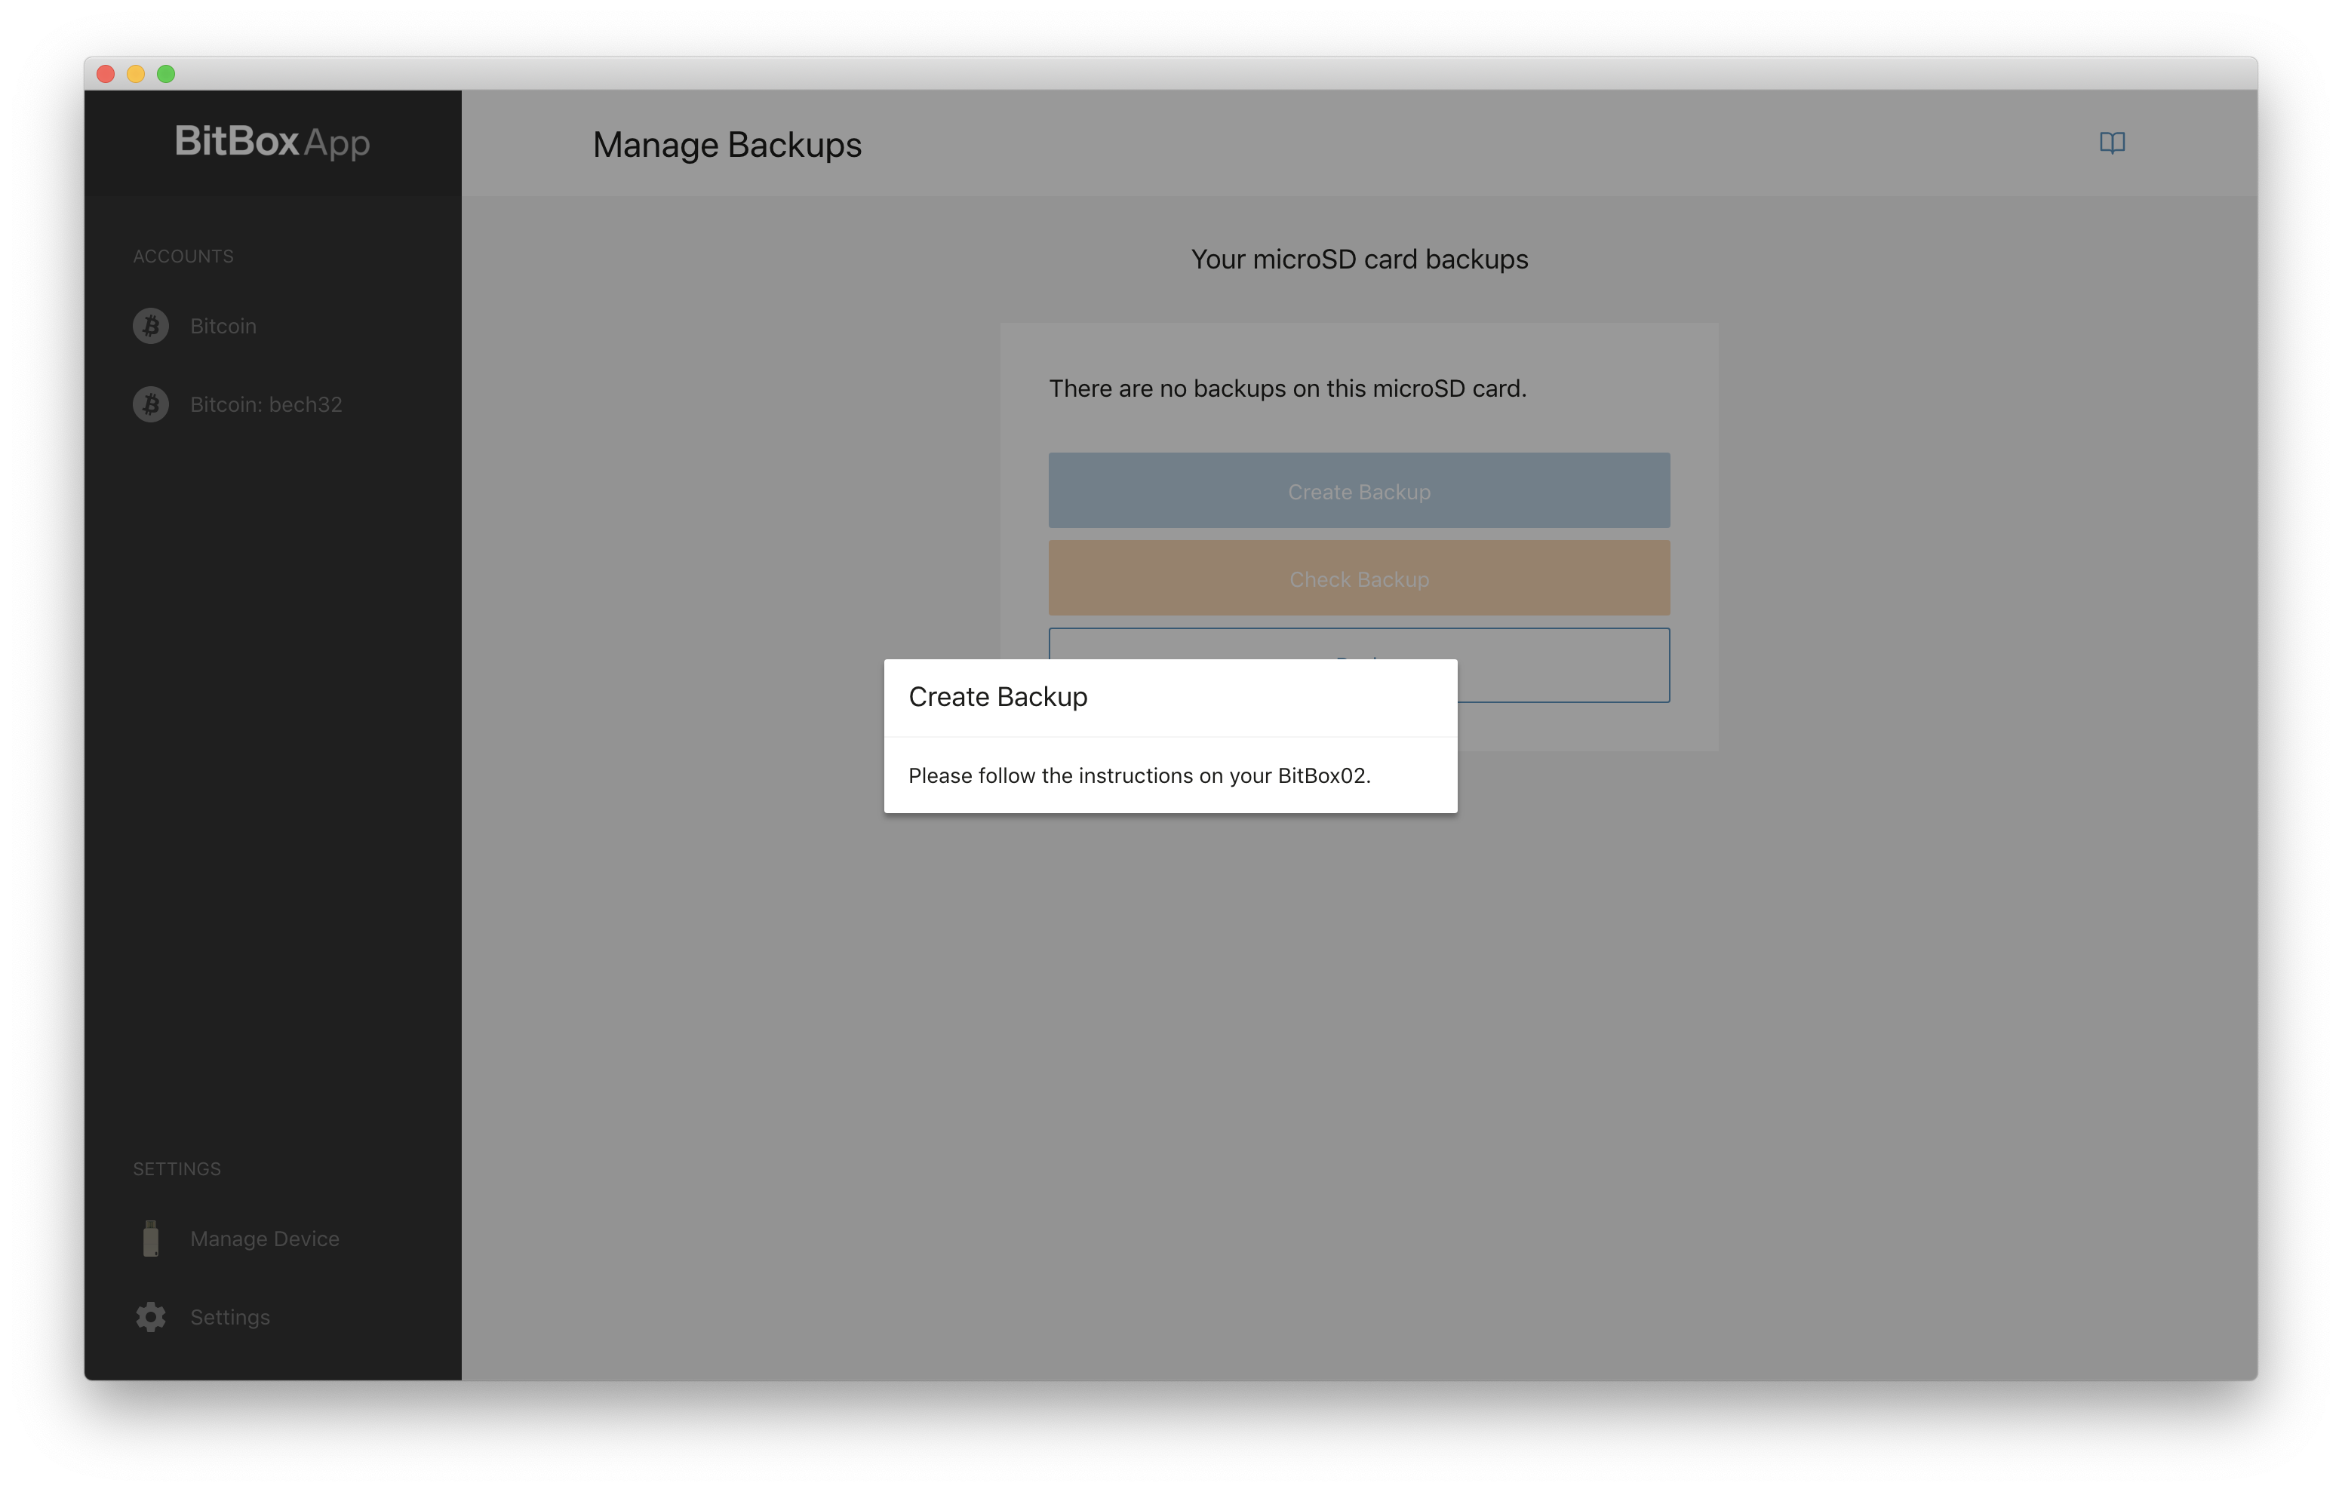Click the ACCOUNTS section label
2342x1492 pixels.
coord(183,256)
